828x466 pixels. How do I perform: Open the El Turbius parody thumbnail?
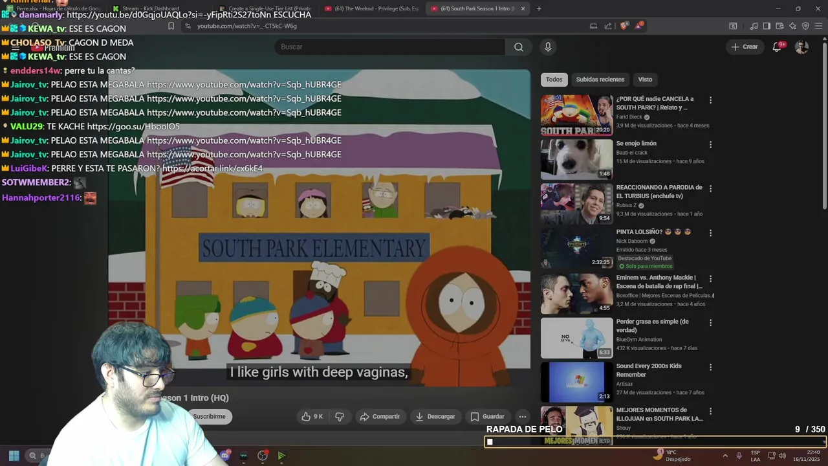576,203
